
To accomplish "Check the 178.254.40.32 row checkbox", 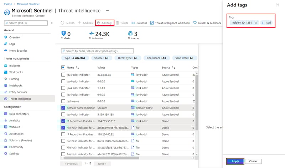I will coord(63,135).
